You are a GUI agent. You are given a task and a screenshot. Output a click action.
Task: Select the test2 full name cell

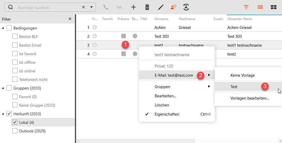coord(232,54)
